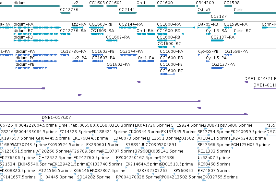Select the DME1-014F21 clone feature
The width and height of the screenshot is (276, 182).
pos(246,82)
